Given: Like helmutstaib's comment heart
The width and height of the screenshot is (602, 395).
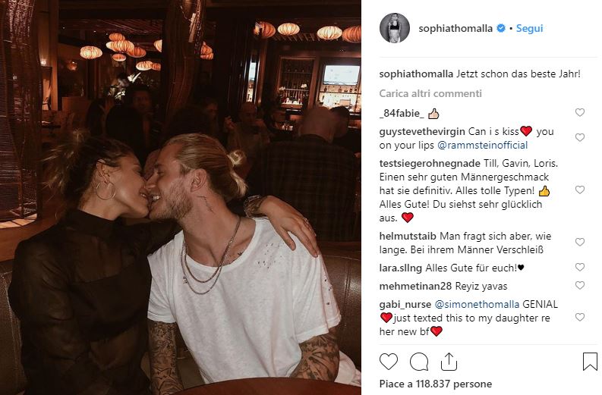Looking at the screenshot, I should pyautogui.click(x=580, y=242).
